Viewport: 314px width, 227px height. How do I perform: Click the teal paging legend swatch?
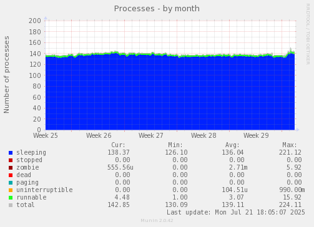(11, 183)
